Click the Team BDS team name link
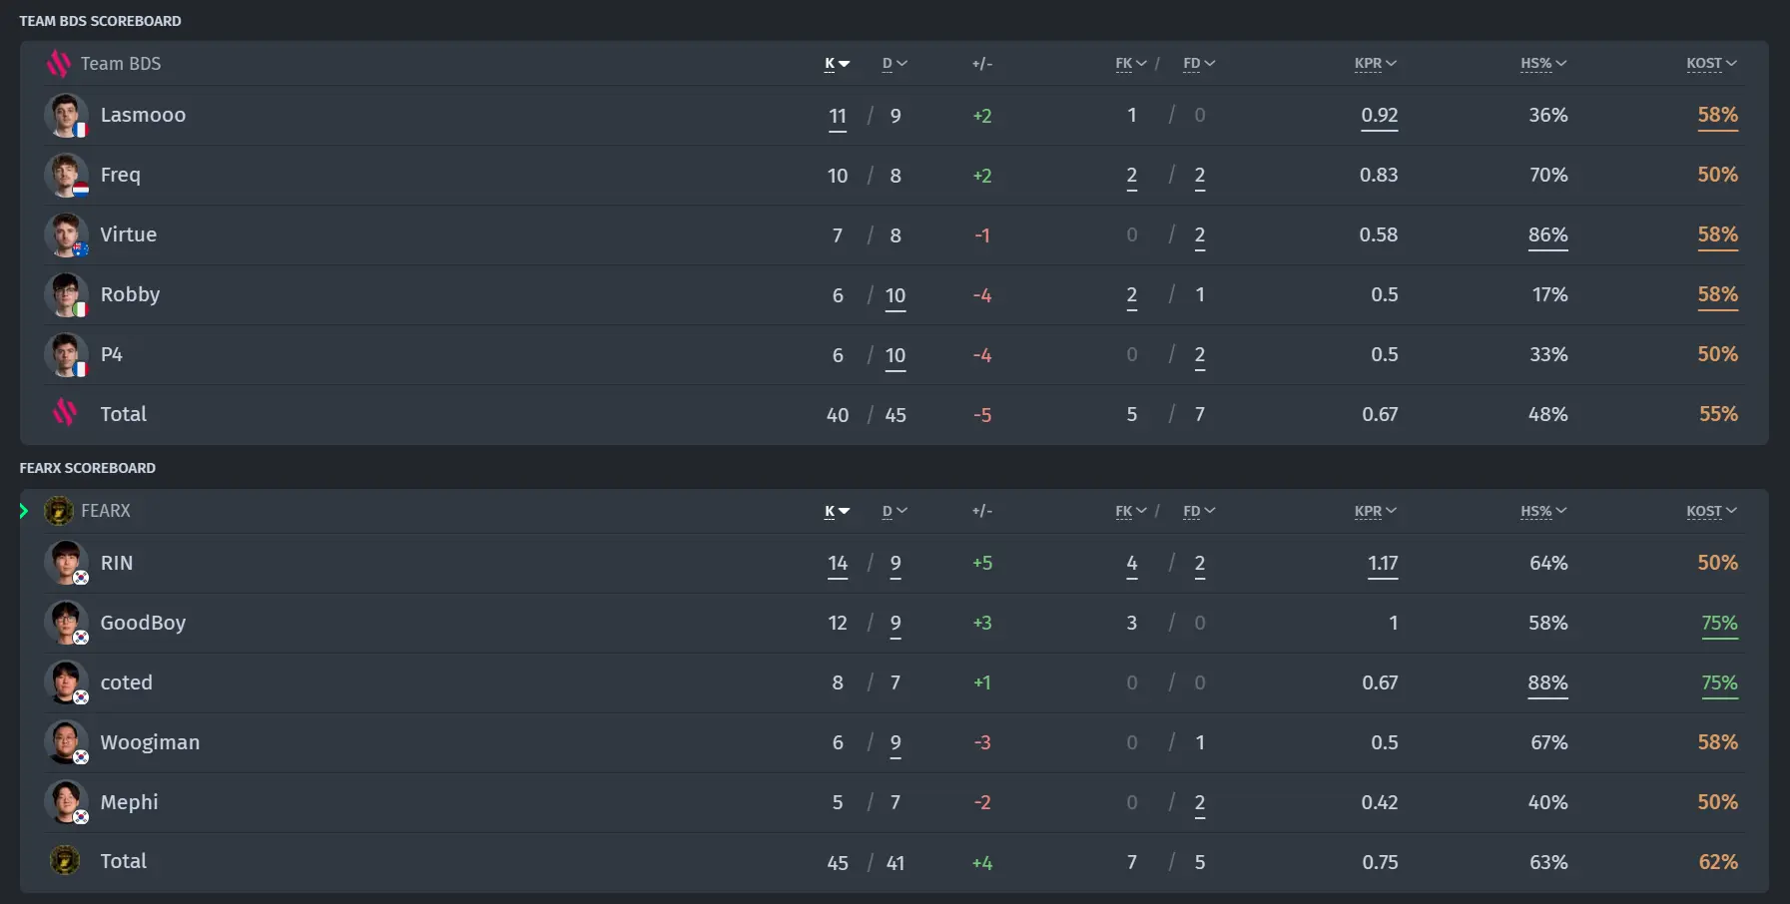 121,64
